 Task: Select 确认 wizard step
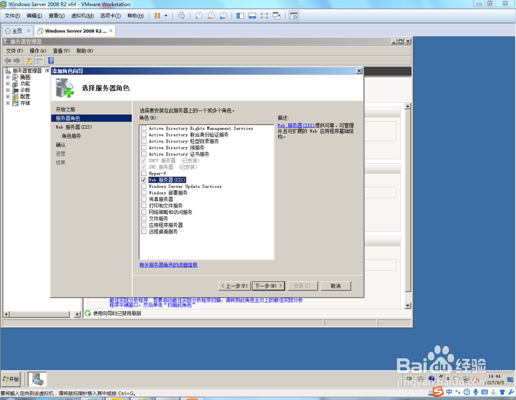click(x=60, y=145)
